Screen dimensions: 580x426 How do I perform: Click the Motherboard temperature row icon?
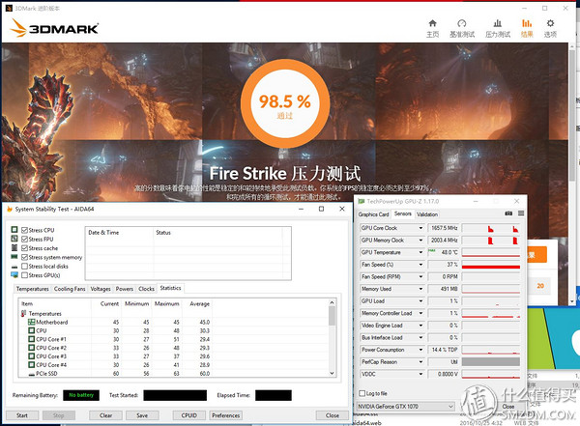click(x=32, y=322)
